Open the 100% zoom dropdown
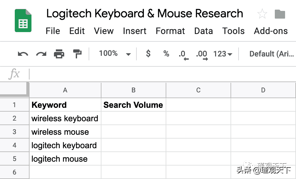 115,54
